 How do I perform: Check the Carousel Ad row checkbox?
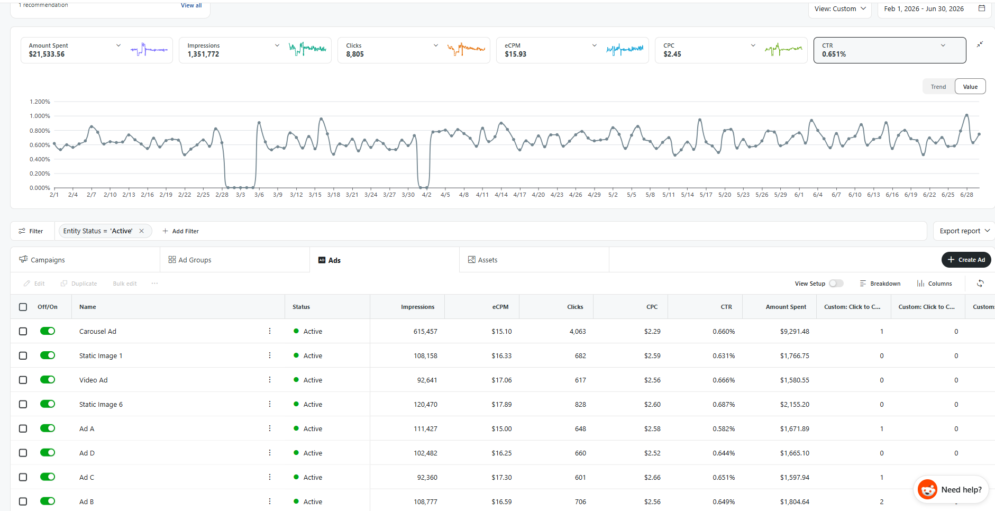tap(23, 331)
